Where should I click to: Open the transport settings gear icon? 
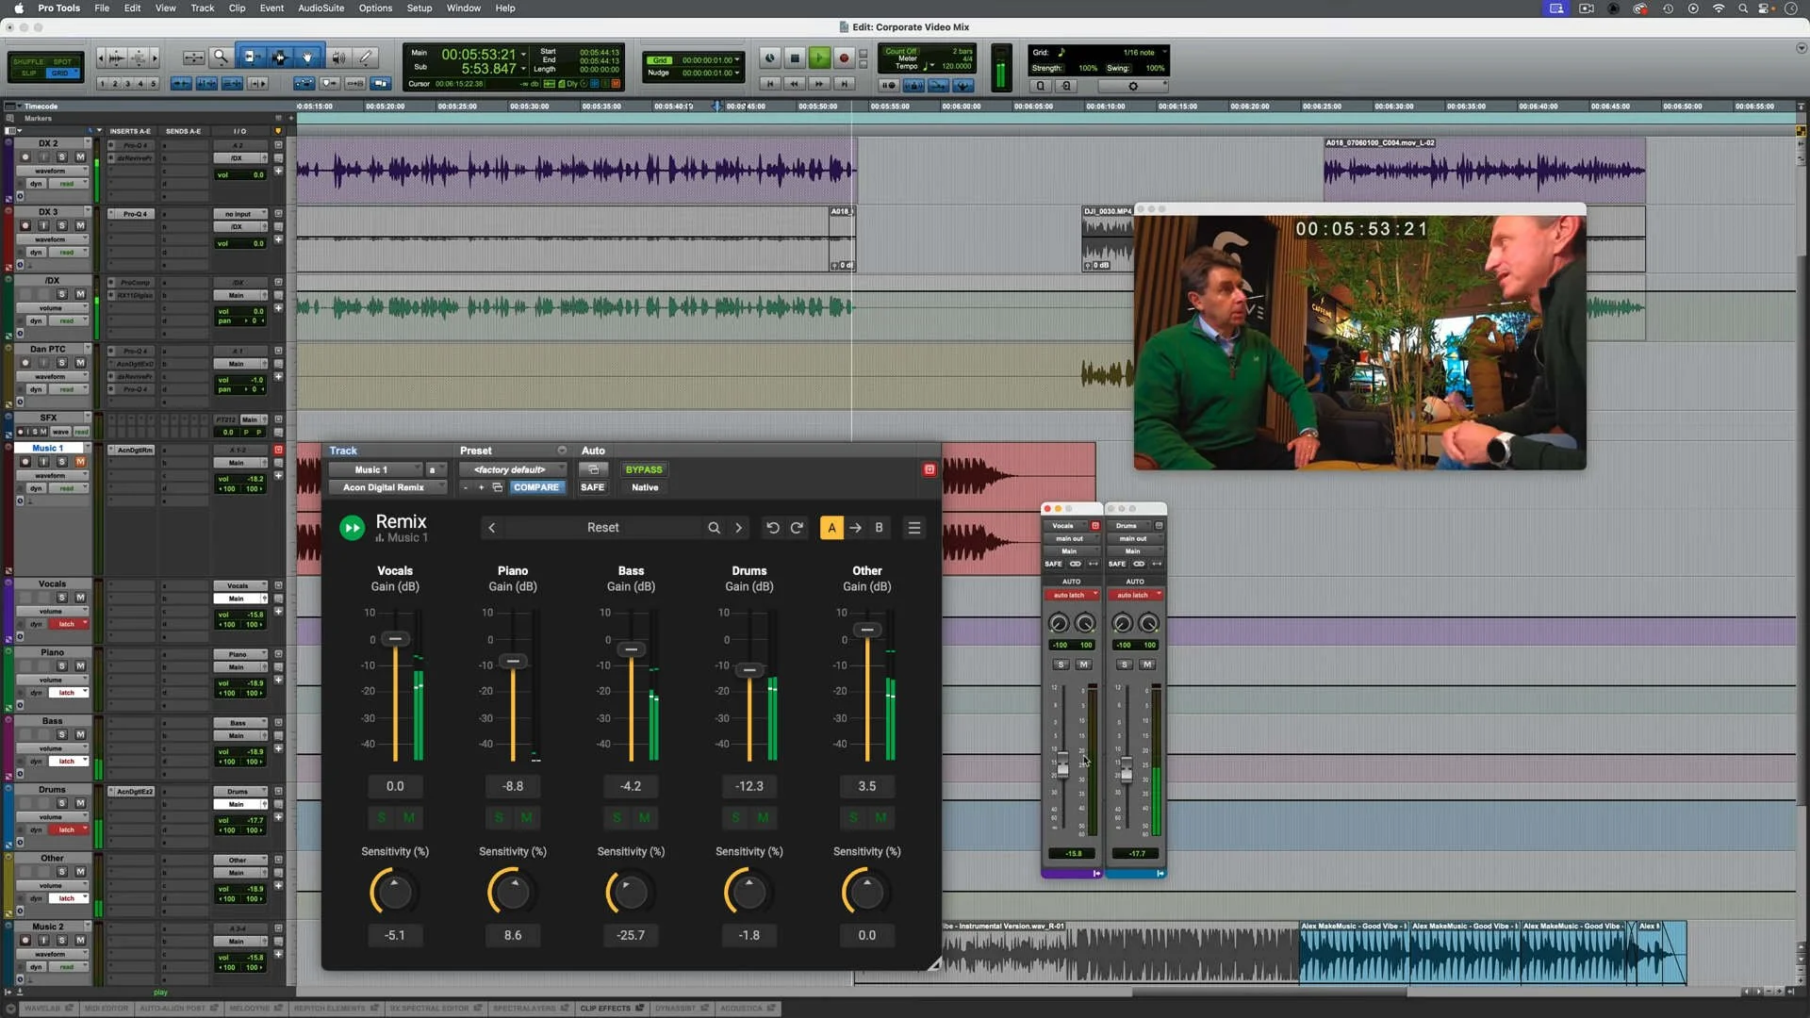click(1134, 86)
